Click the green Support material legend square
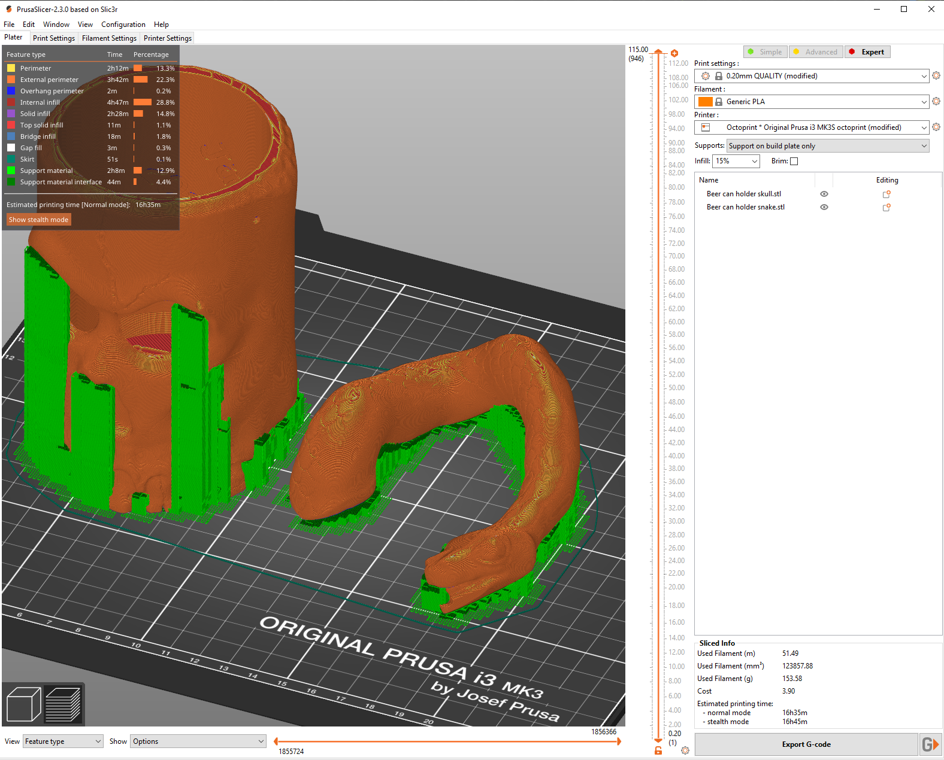Viewport: 944px width, 760px height. [11, 171]
